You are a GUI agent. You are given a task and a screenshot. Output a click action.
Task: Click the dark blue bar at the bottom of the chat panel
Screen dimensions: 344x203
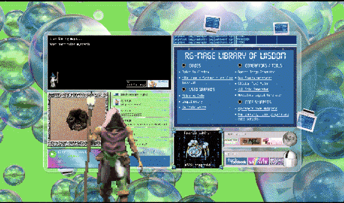pyautogui.click(x=150, y=161)
